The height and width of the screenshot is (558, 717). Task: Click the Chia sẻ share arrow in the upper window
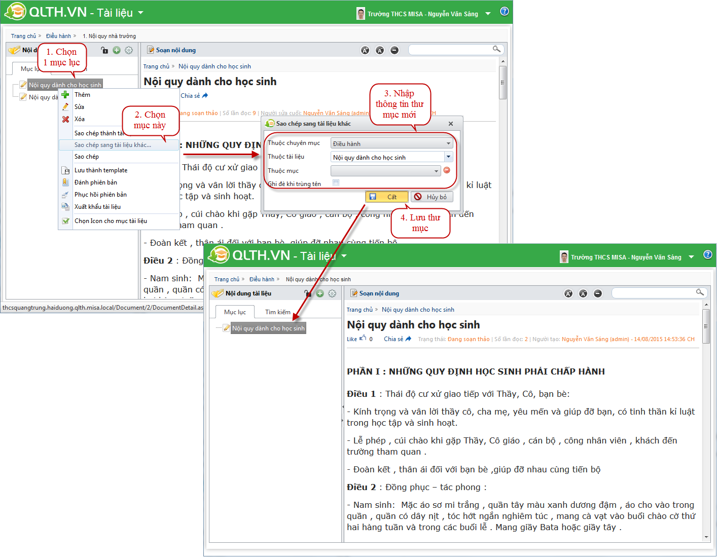pos(205,95)
